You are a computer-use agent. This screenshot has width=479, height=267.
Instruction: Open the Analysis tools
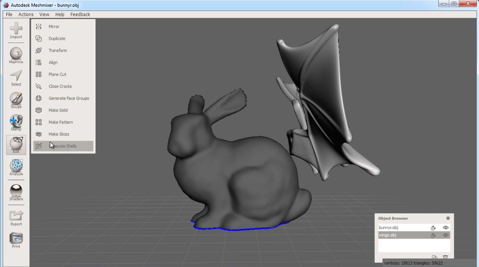pos(16,168)
